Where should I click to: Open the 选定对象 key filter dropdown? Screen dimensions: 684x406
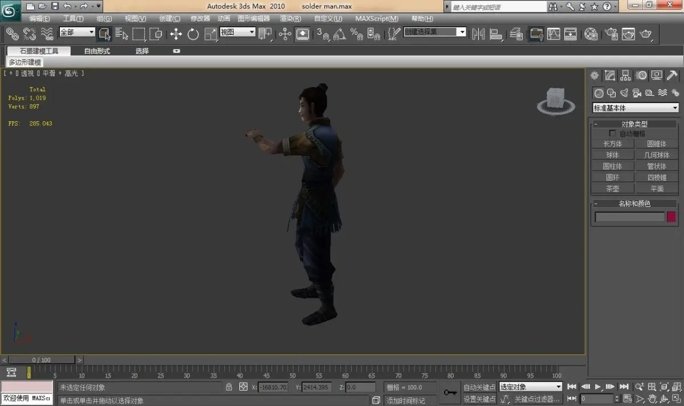pos(531,387)
